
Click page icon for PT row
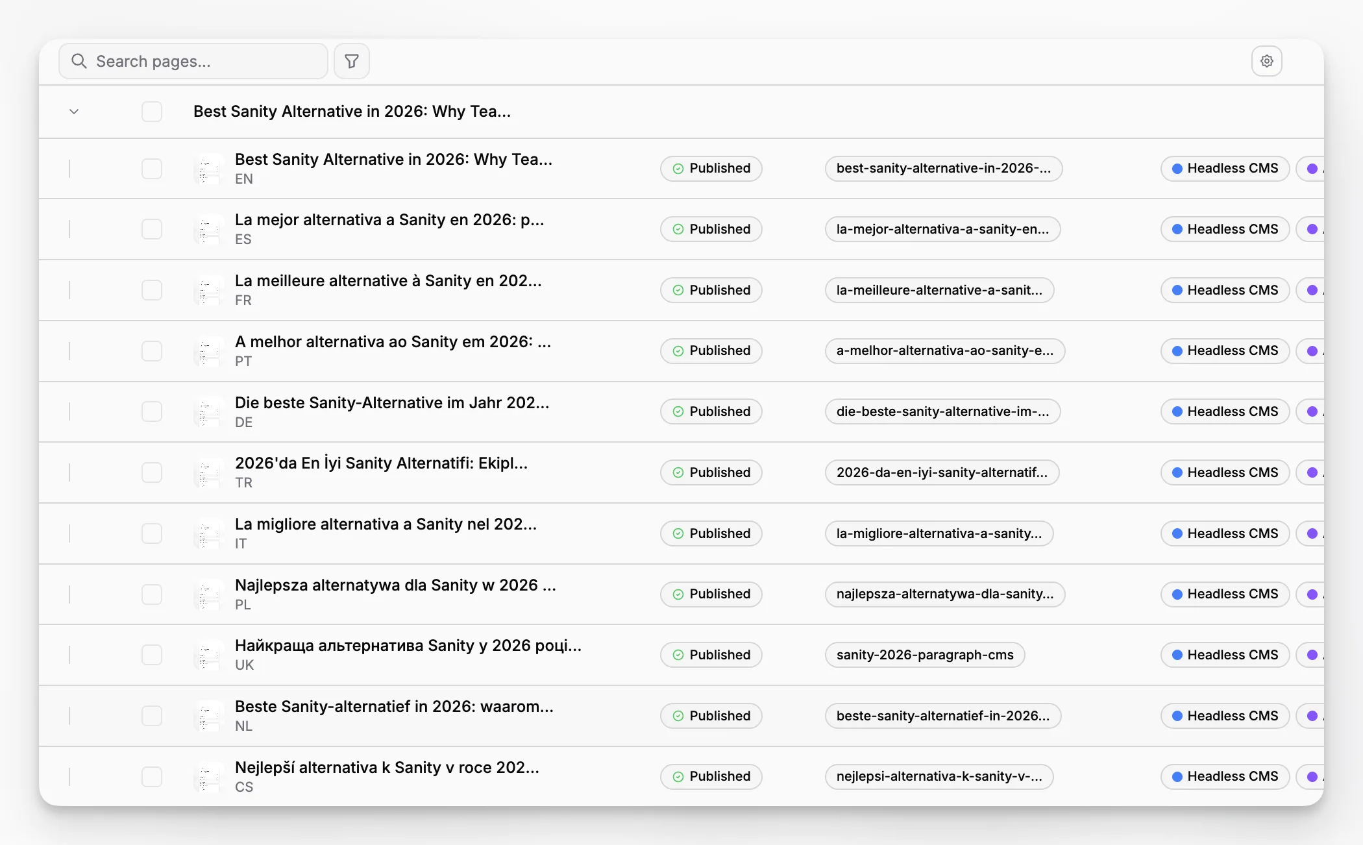[x=209, y=351]
